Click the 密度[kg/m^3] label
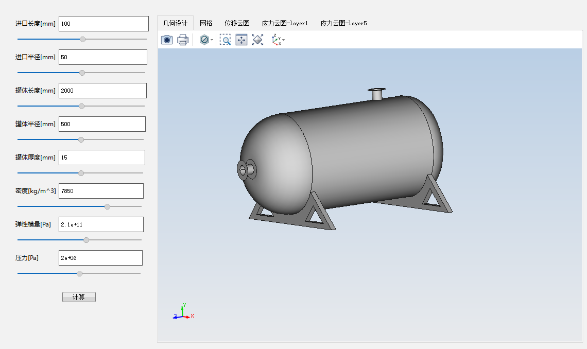This screenshot has width=587, height=349. (x=36, y=191)
